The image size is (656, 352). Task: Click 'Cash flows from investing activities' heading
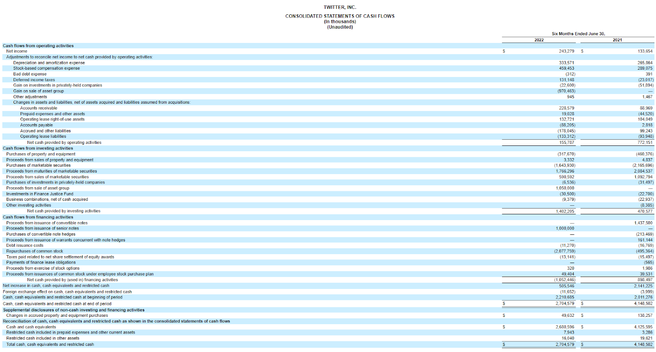[38, 148]
